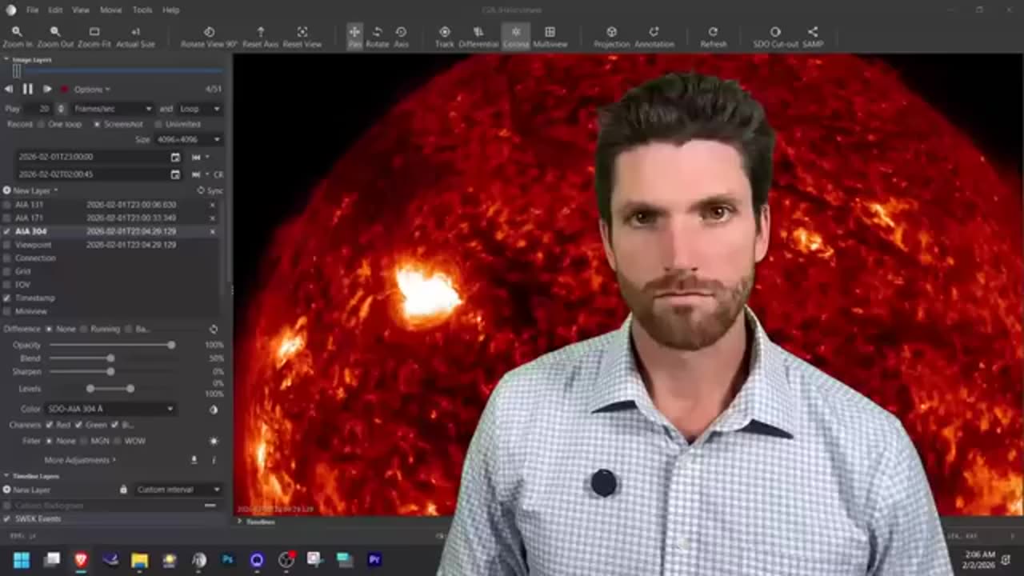
Task: Enable the Connection layer checkbox
Action: click(x=7, y=258)
